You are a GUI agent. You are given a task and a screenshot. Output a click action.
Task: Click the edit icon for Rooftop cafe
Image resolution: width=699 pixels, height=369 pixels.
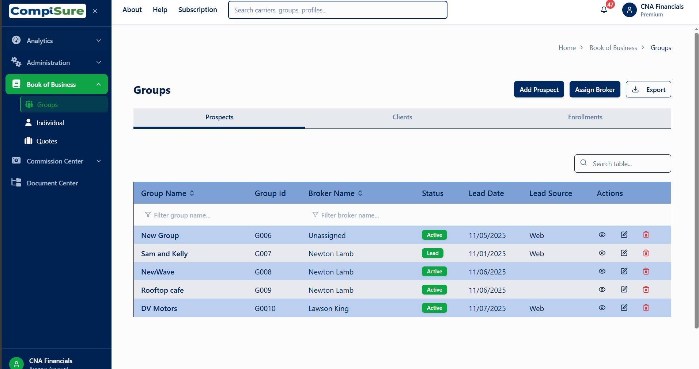pyautogui.click(x=624, y=289)
